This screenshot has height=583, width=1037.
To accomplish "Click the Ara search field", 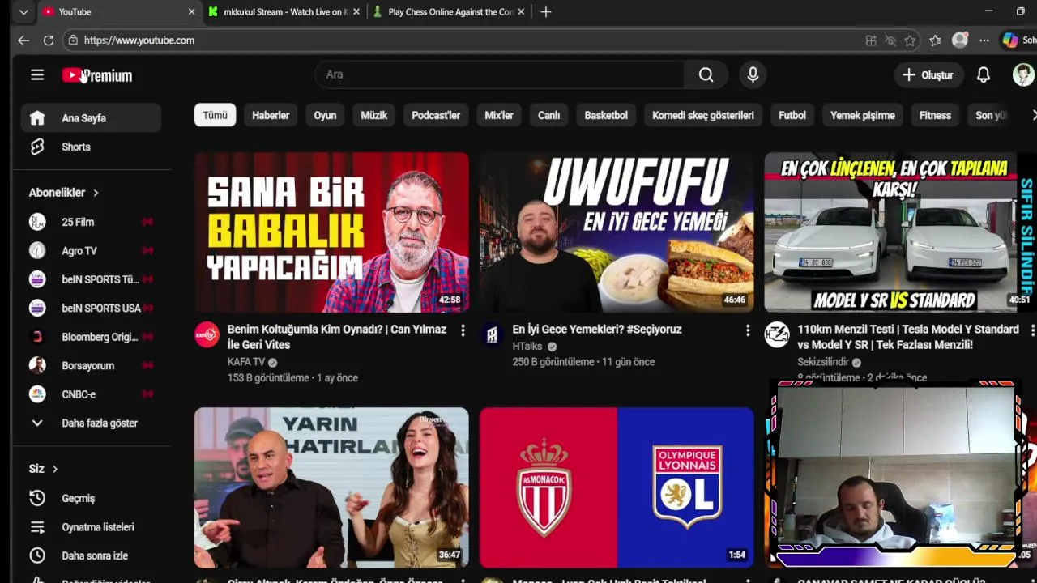I will (x=499, y=74).
